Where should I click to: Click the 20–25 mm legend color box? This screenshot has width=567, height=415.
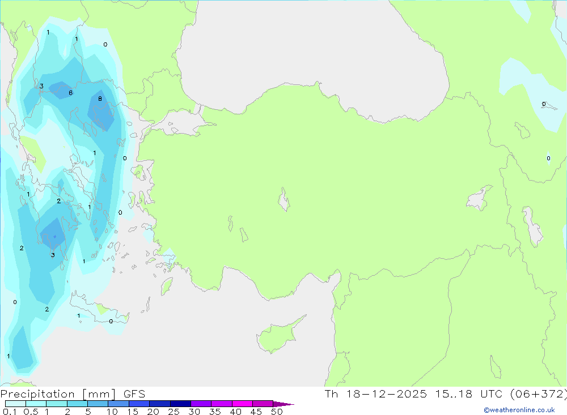coord(159,404)
